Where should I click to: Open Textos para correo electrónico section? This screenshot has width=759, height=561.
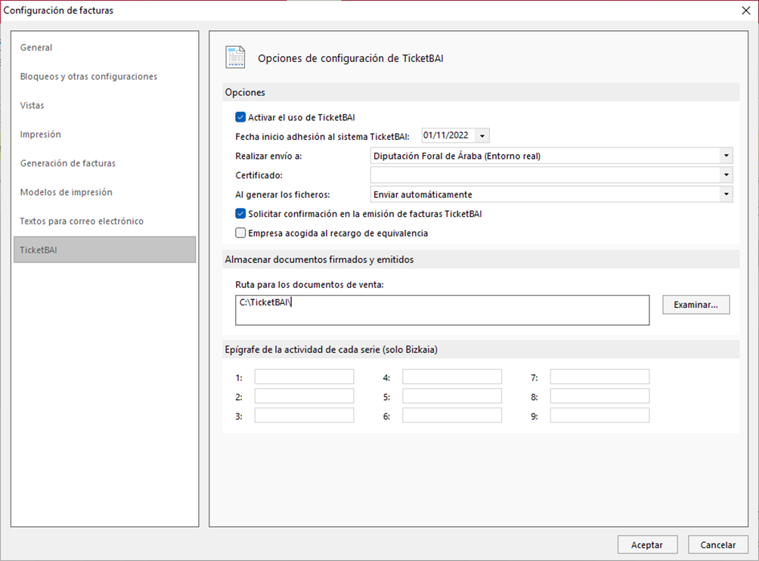[x=104, y=222]
